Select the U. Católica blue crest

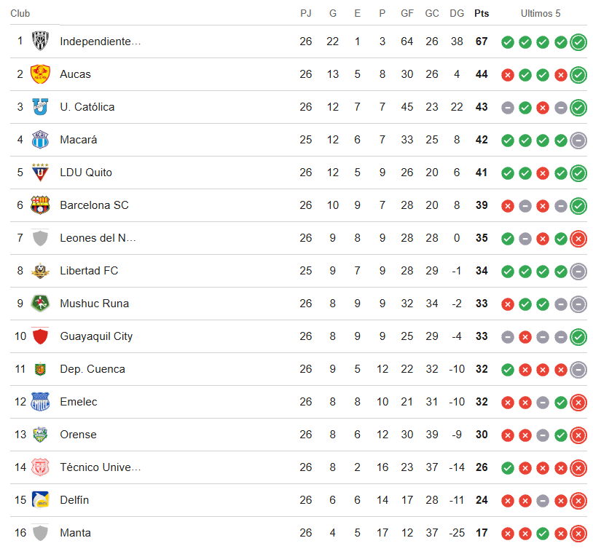40,107
